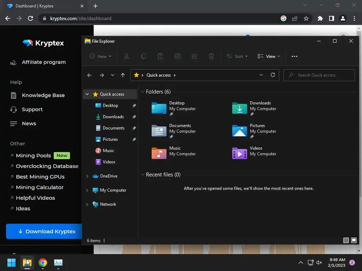Click the Google icon in the address bar
This screenshot has height=271, width=362.
(x=284, y=18)
